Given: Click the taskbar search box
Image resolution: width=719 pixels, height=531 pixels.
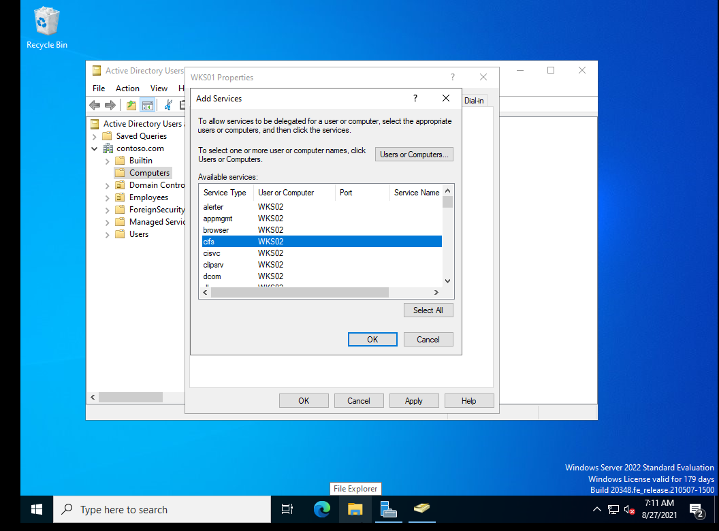Looking at the screenshot, I should tap(162, 509).
